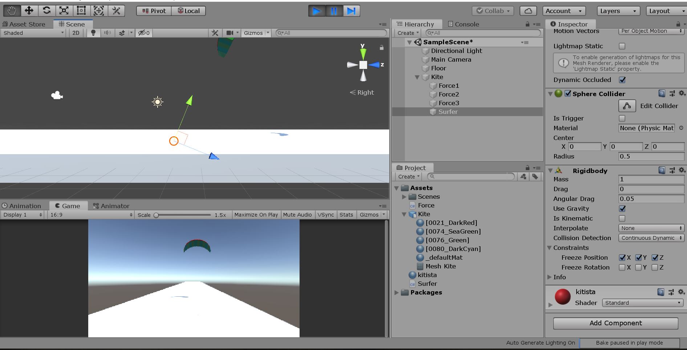Open the Account dropdown
Viewport: 687px width, 350px height.
click(564, 11)
